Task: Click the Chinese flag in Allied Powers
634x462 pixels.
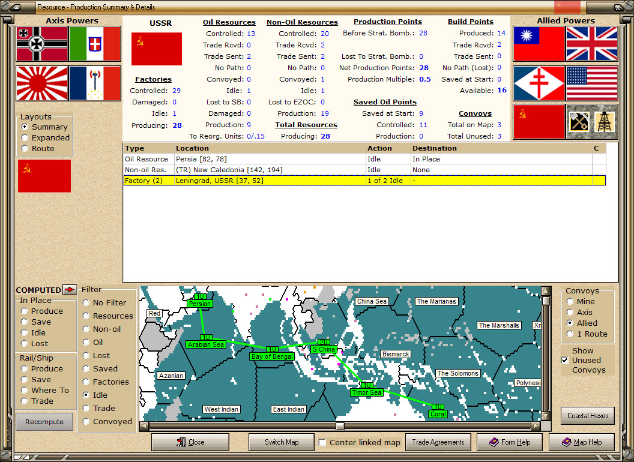Action: (539, 45)
